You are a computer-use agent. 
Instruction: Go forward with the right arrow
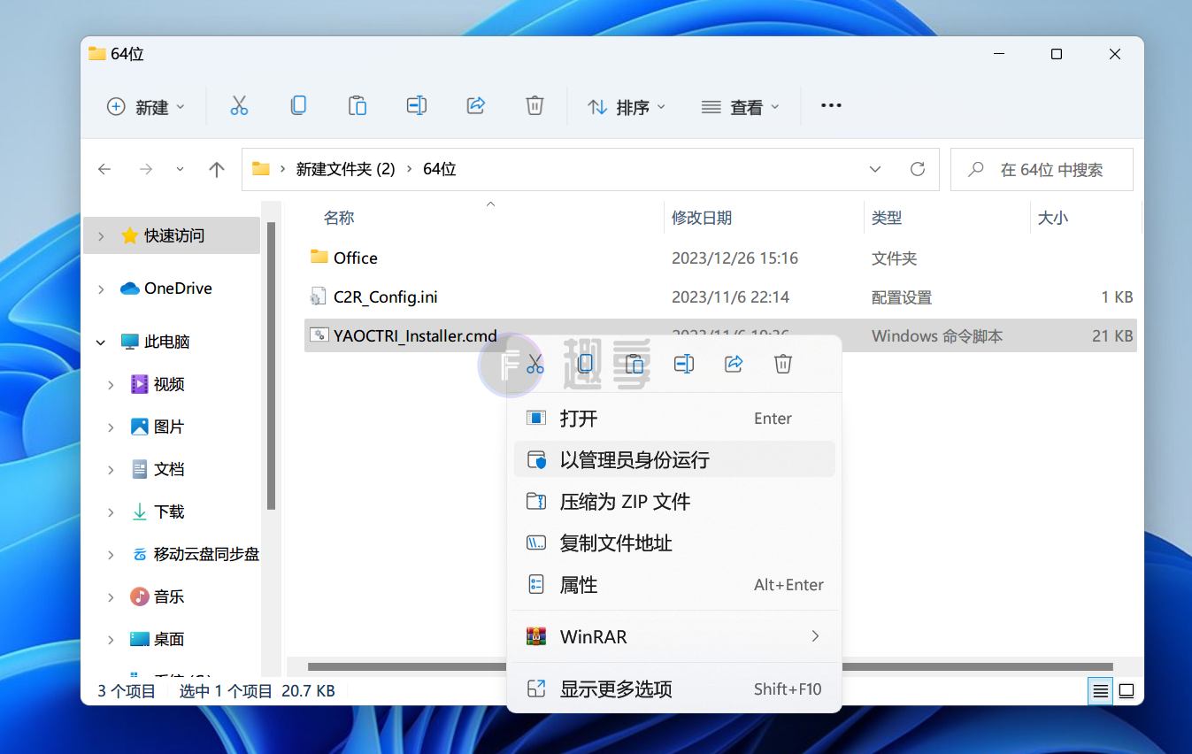coord(146,169)
